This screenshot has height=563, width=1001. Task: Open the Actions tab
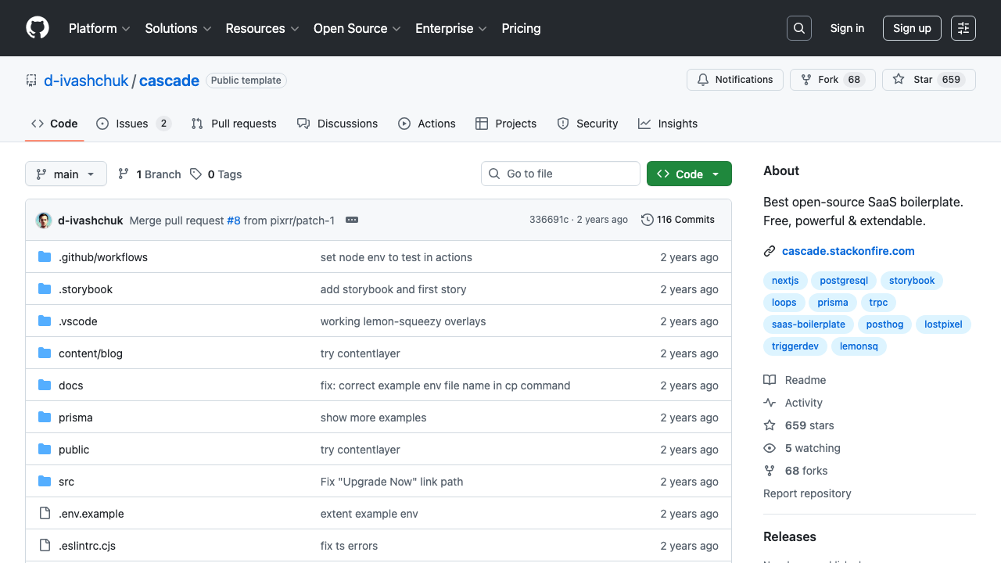pos(427,123)
